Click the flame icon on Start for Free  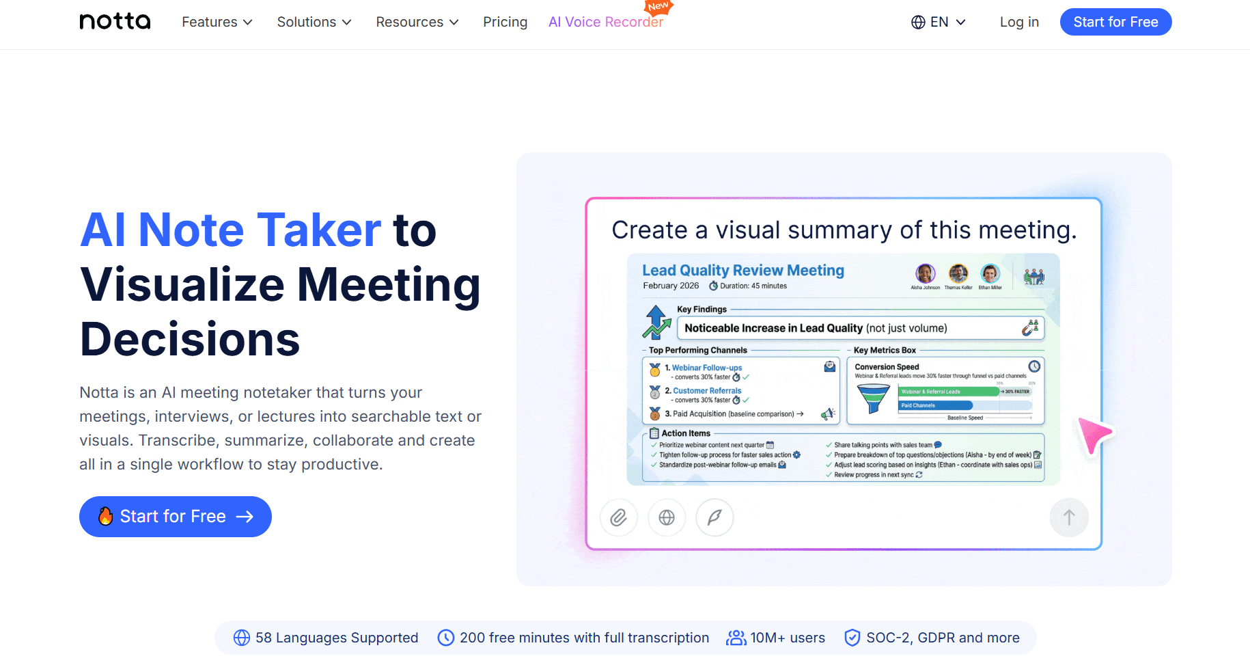(x=105, y=516)
